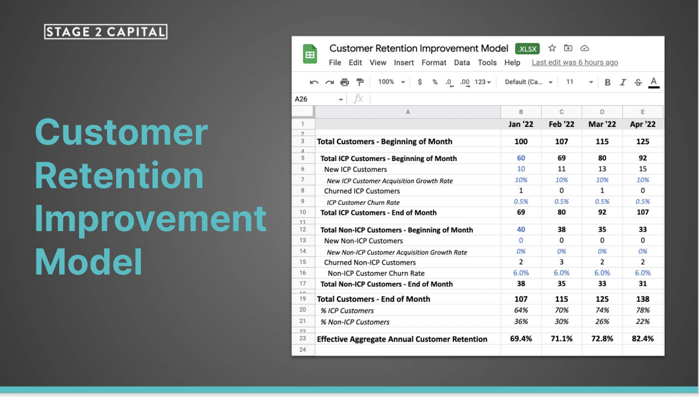The height and width of the screenshot is (397, 699).
Task: Click the Stage 2 Capital logo
Action: click(106, 32)
